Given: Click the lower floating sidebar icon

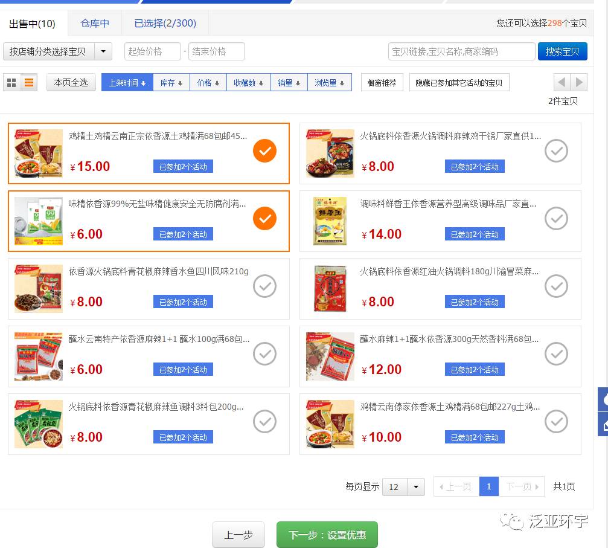Looking at the screenshot, I should (603, 424).
